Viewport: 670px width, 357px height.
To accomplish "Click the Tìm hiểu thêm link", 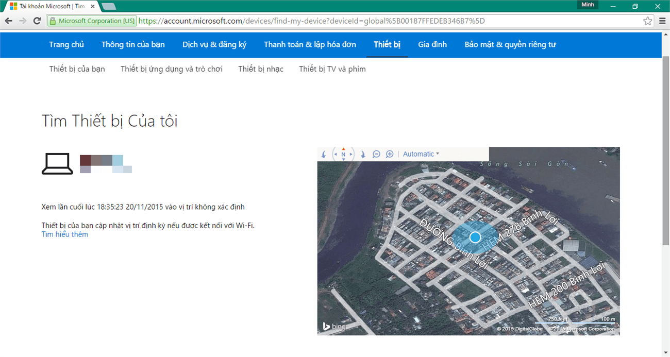I will click(x=65, y=234).
